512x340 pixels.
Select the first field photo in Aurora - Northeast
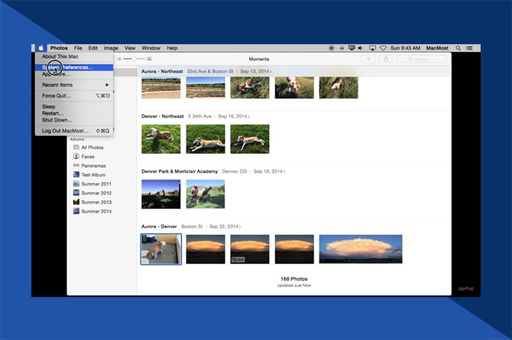click(161, 88)
